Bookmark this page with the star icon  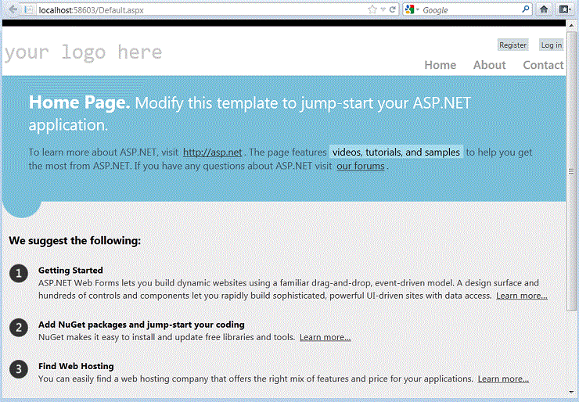(x=372, y=9)
